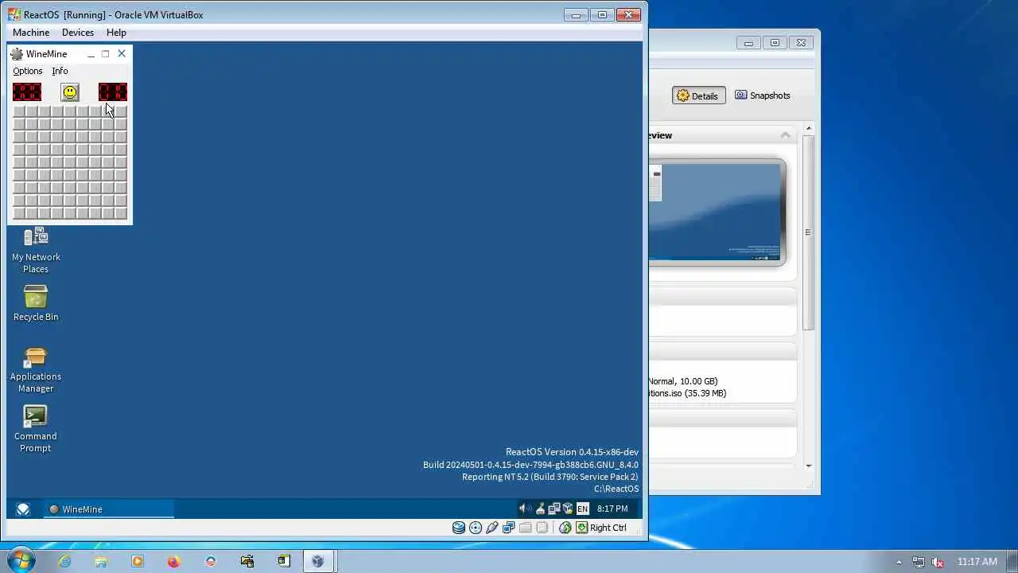Minimize the WineMine window
The height and width of the screenshot is (573, 1018).
91,54
